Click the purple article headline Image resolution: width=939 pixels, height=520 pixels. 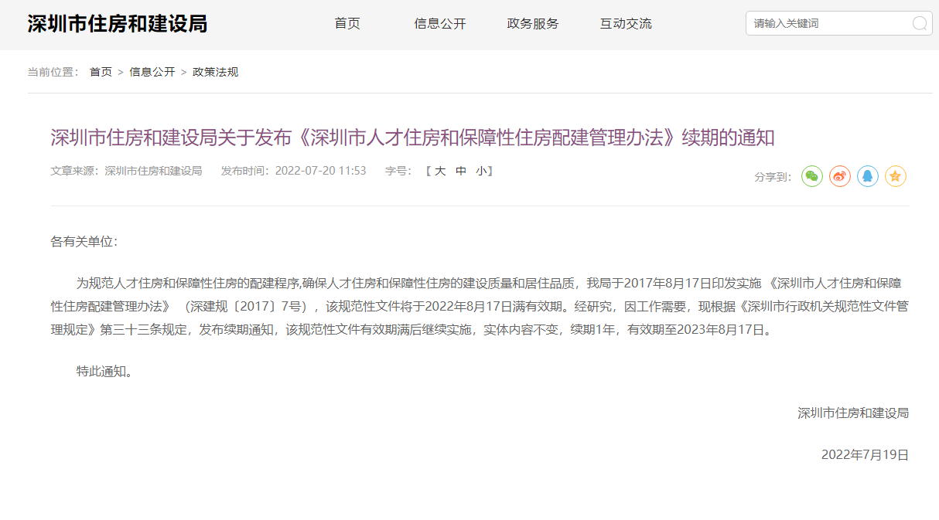(x=412, y=138)
